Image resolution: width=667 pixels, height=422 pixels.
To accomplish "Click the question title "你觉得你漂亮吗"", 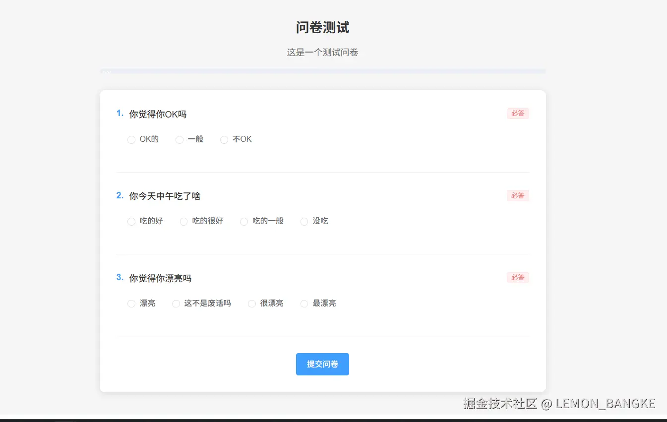I will click(x=160, y=278).
